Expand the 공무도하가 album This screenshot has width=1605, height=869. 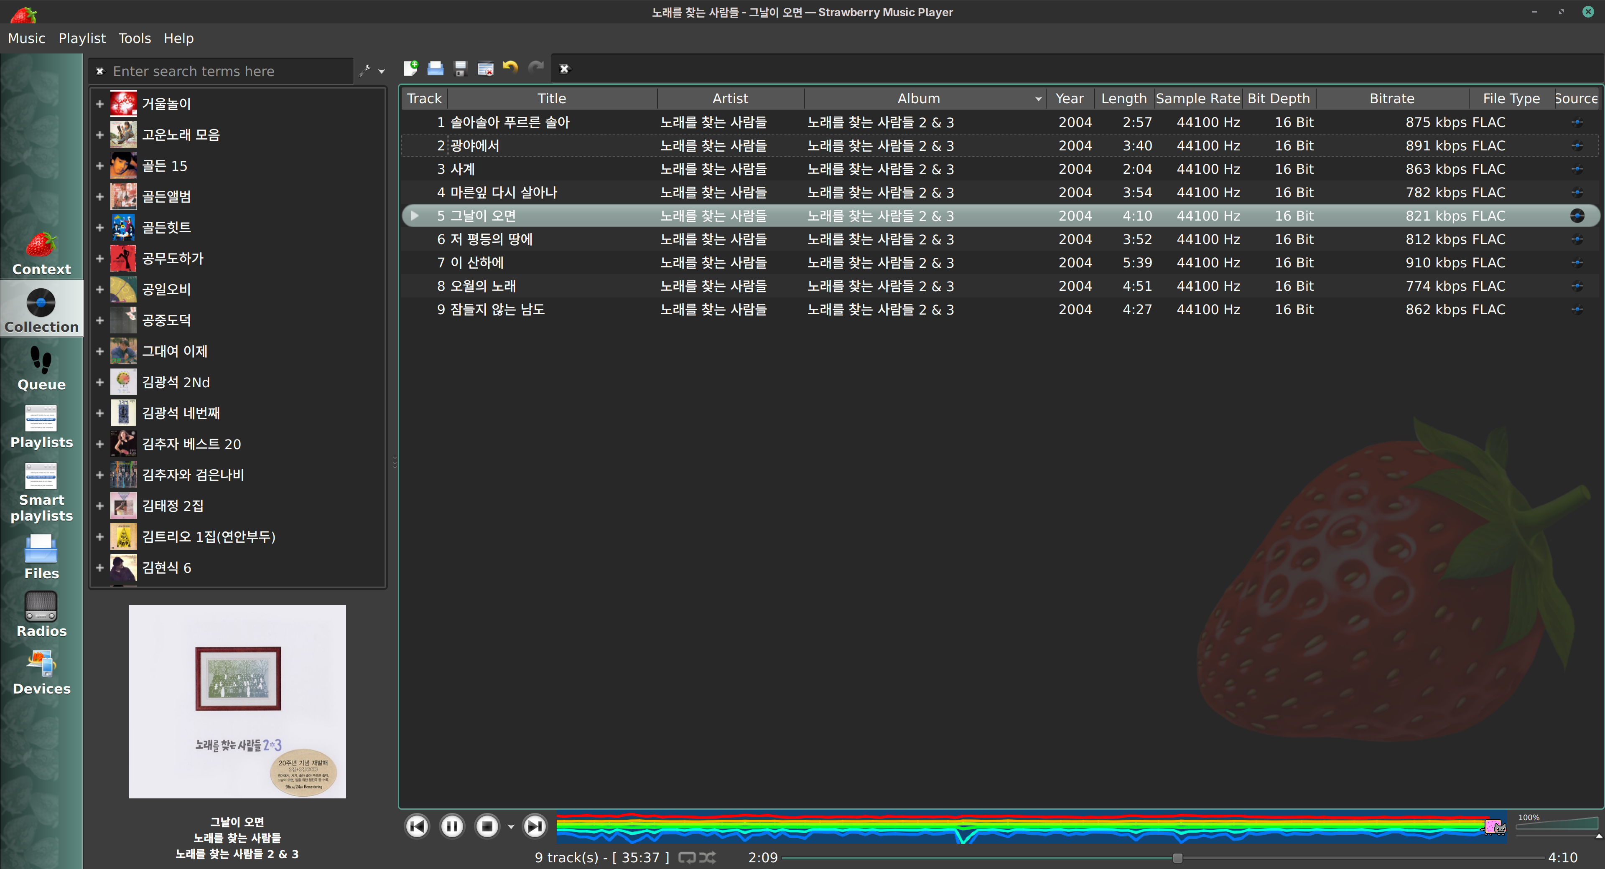(100, 259)
